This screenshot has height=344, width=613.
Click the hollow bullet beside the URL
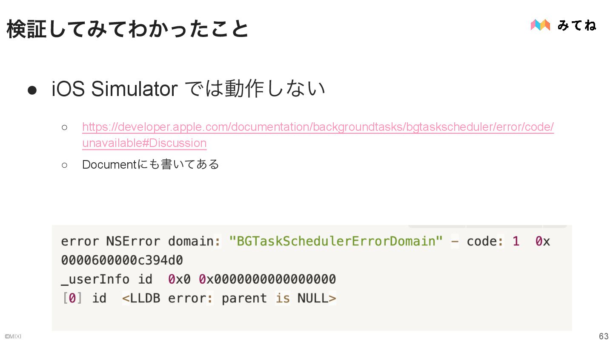coord(64,127)
